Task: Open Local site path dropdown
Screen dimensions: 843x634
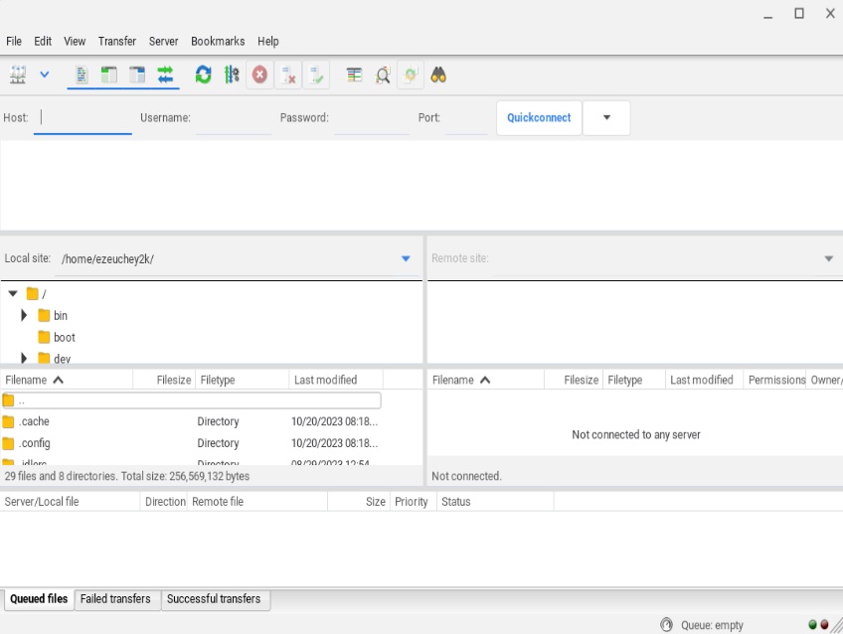Action: pos(406,258)
